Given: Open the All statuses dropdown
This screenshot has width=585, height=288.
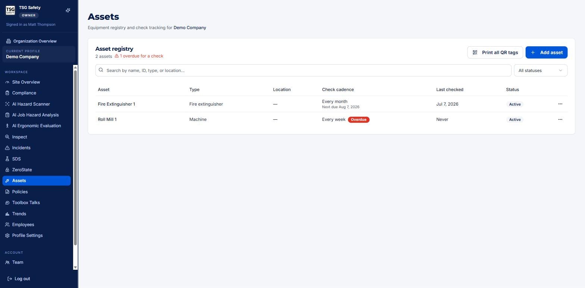Looking at the screenshot, I should [x=541, y=71].
